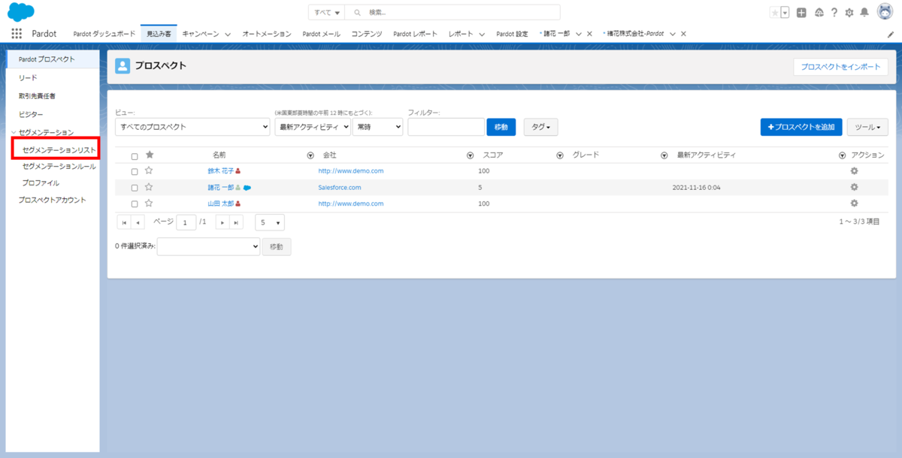Go to next page of table
This screenshot has width=902, height=458.
(x=222, y=223)
